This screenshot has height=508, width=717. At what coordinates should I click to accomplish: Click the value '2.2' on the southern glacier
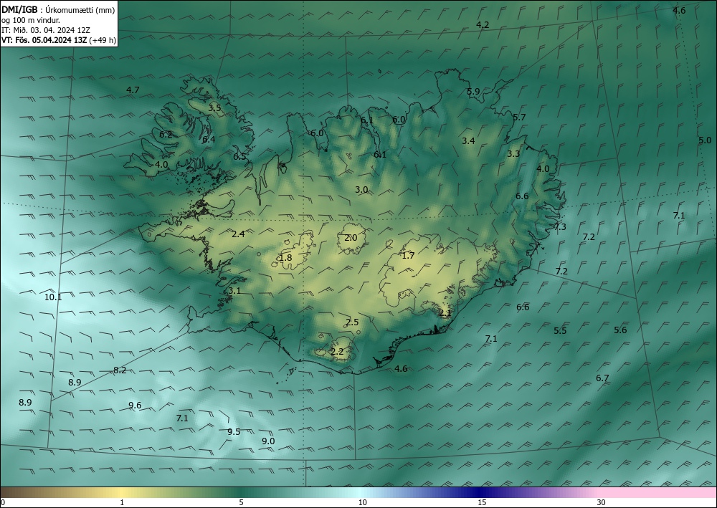337,352
